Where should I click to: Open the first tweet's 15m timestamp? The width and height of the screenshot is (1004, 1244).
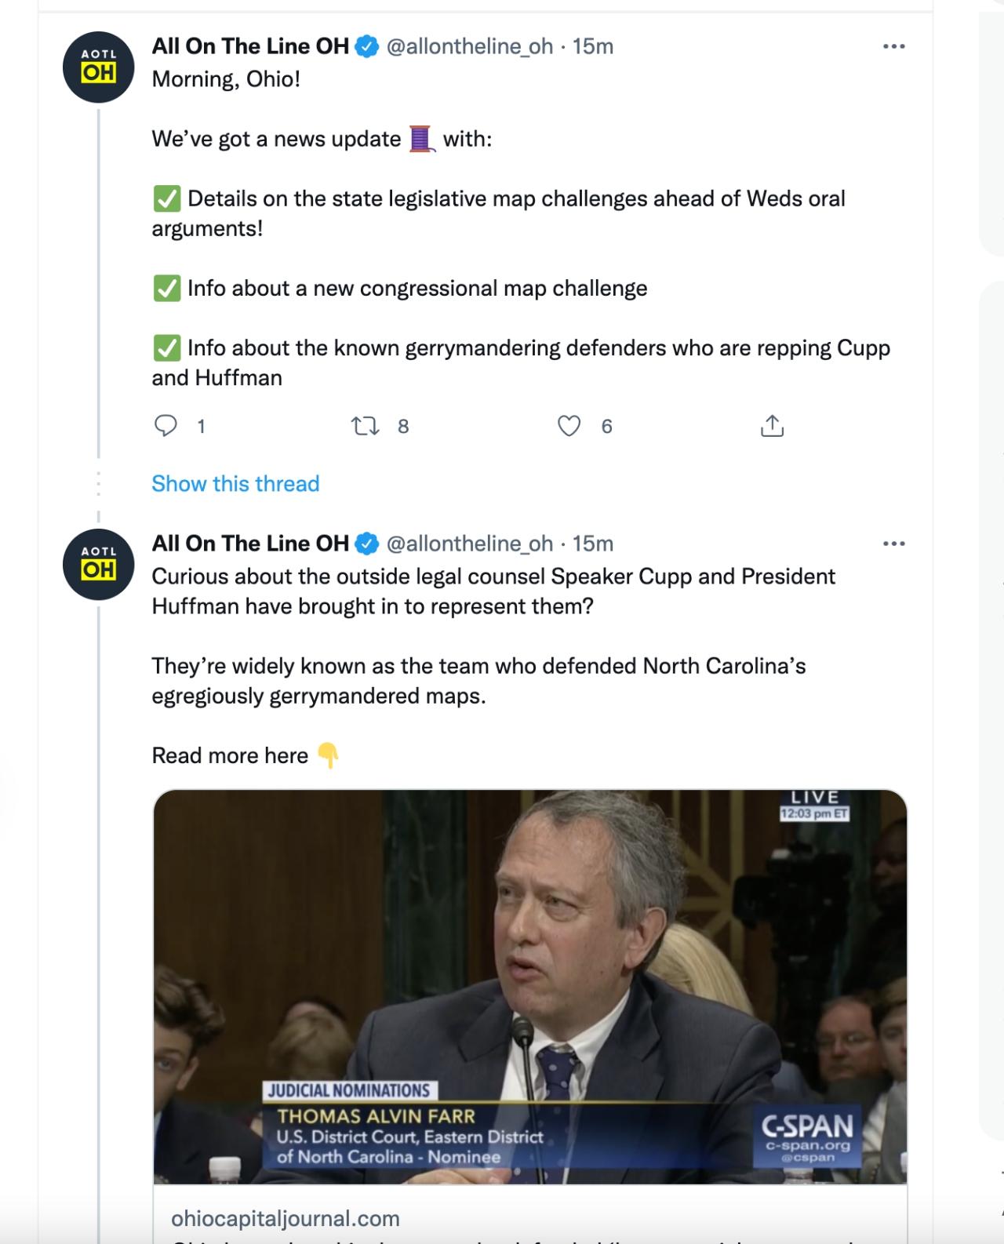click(593, 46)
